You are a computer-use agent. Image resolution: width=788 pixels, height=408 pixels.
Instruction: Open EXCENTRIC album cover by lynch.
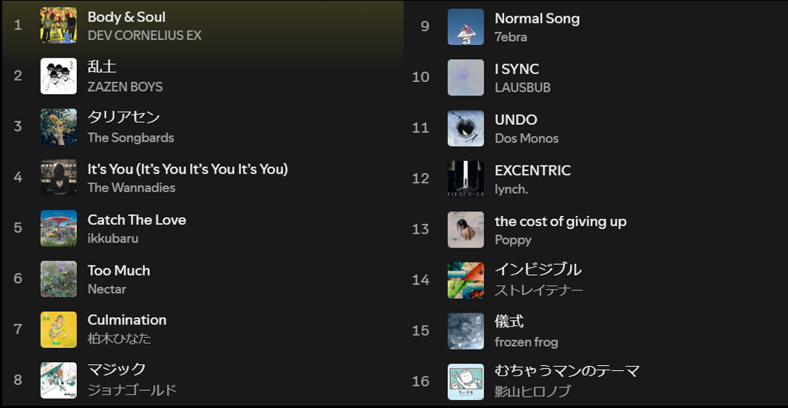point(466,179)
